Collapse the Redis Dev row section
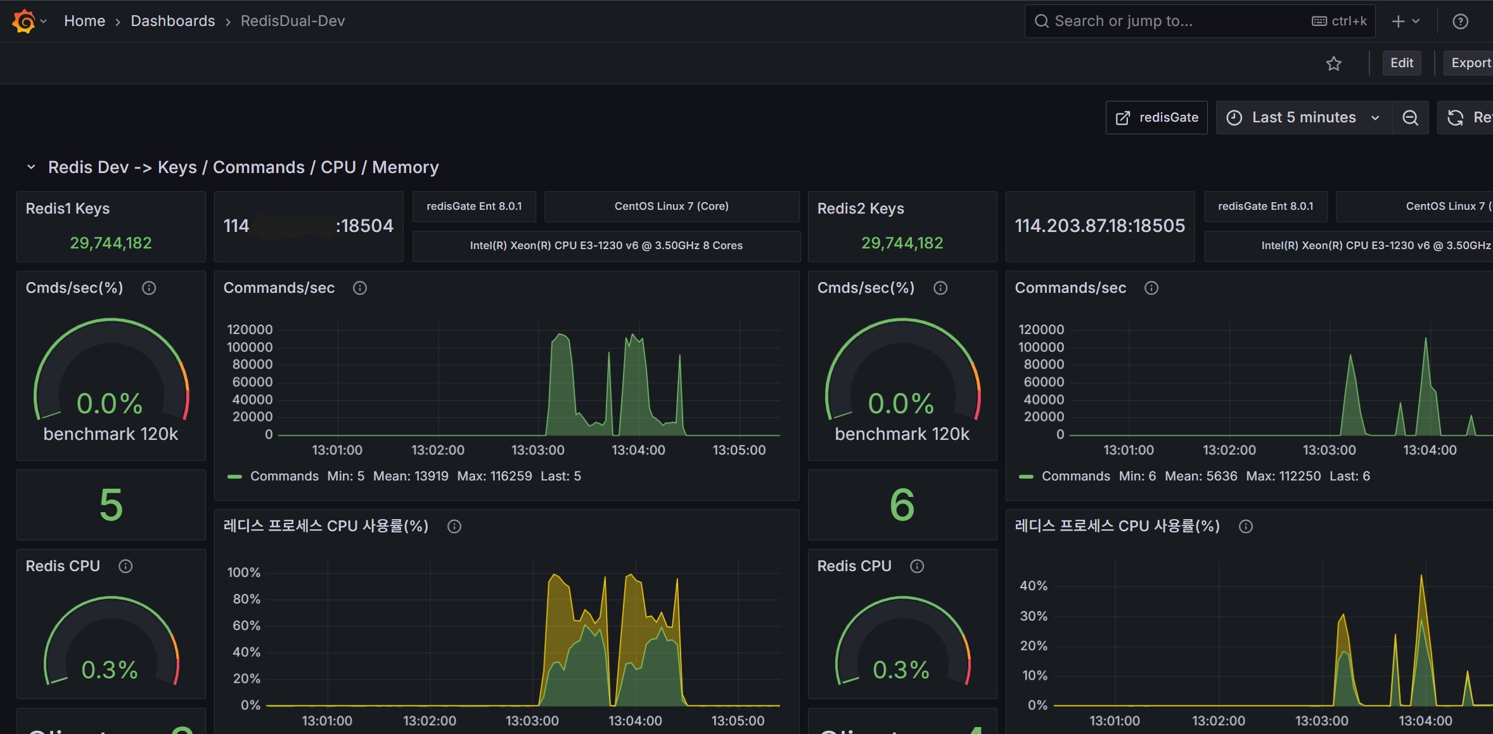This screenshot has height=734, width=1493. (31, 167)
